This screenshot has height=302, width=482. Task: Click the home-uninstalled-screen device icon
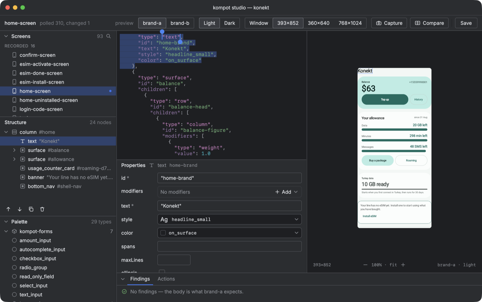coord(14,100)
